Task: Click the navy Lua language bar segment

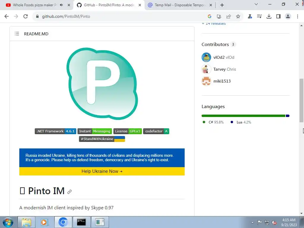Action: 288,116
